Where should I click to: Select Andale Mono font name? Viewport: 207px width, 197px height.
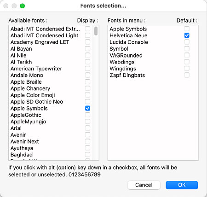coord(27,75)
